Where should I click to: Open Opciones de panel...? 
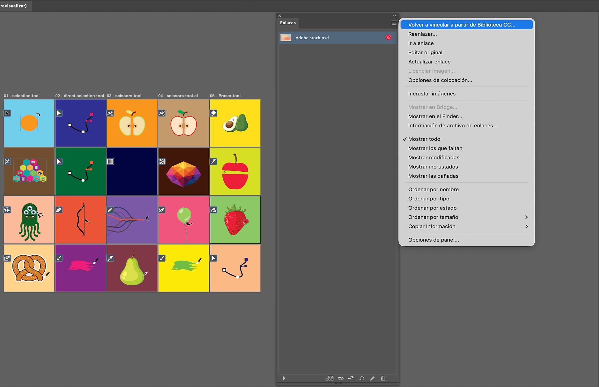[x=466, y=240]
